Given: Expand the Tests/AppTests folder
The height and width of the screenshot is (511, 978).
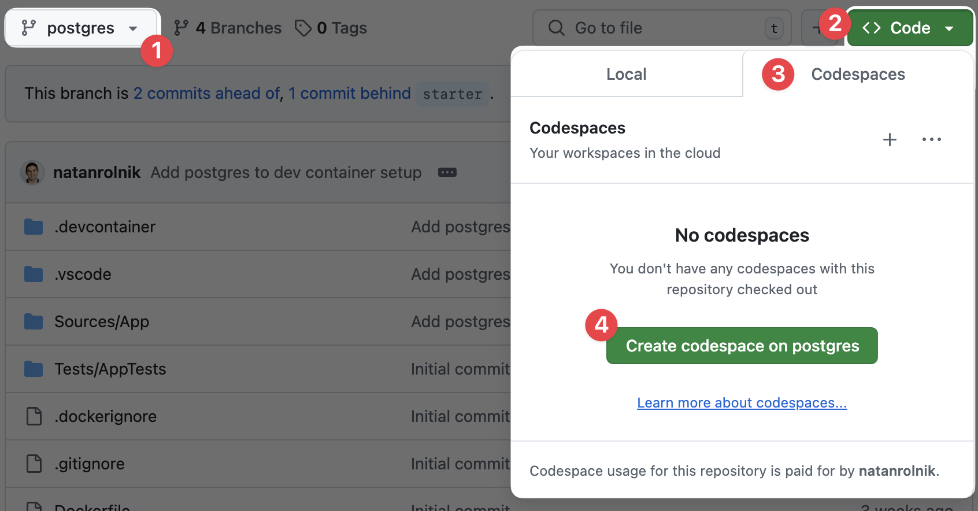Looking at the screenshot, I should click(x=110, y=369).
